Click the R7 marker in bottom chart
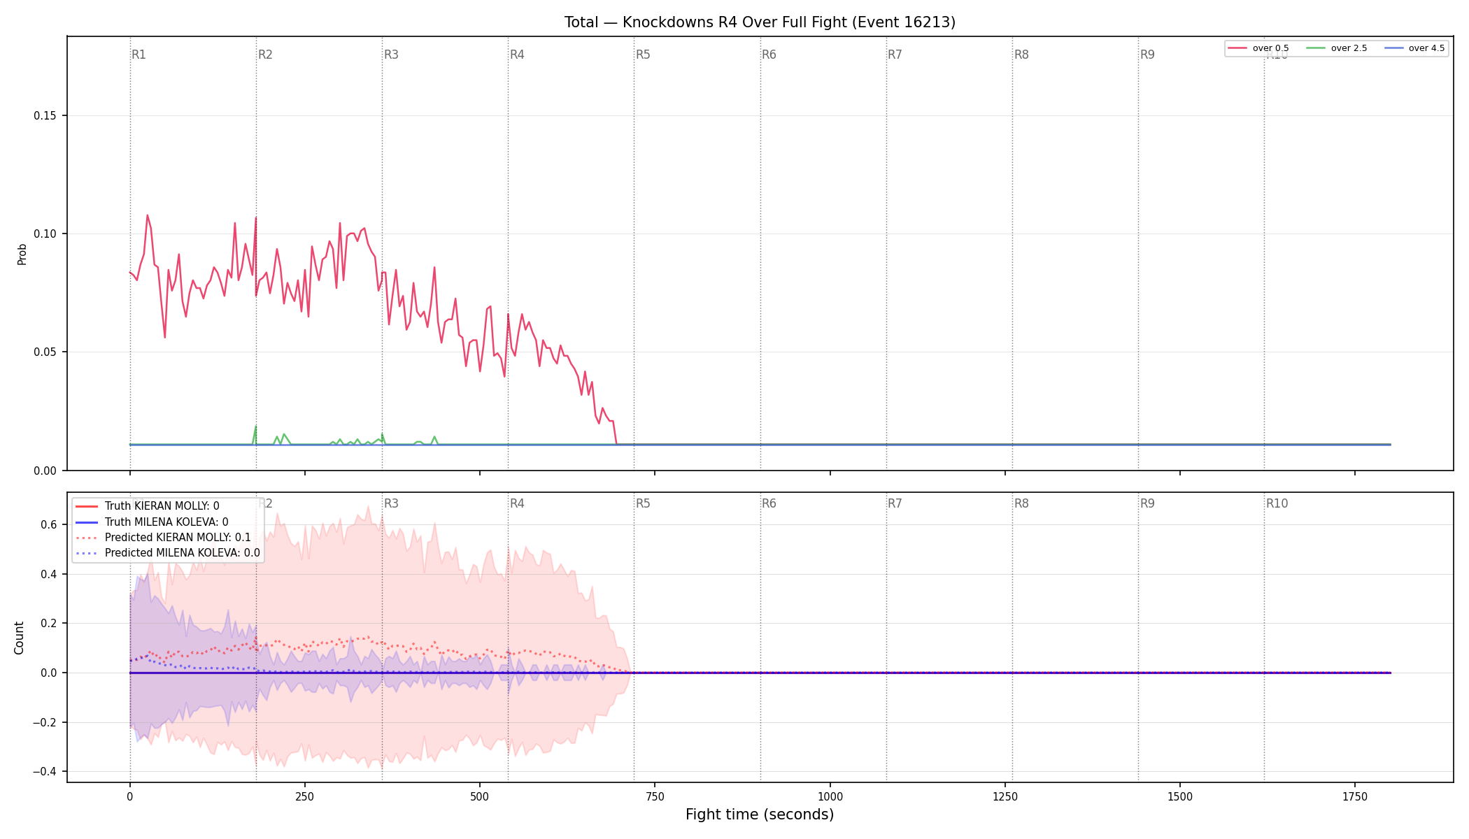The width and height of the screenshot is (1469, 839). pyautogui.click(x=895, y=503)
